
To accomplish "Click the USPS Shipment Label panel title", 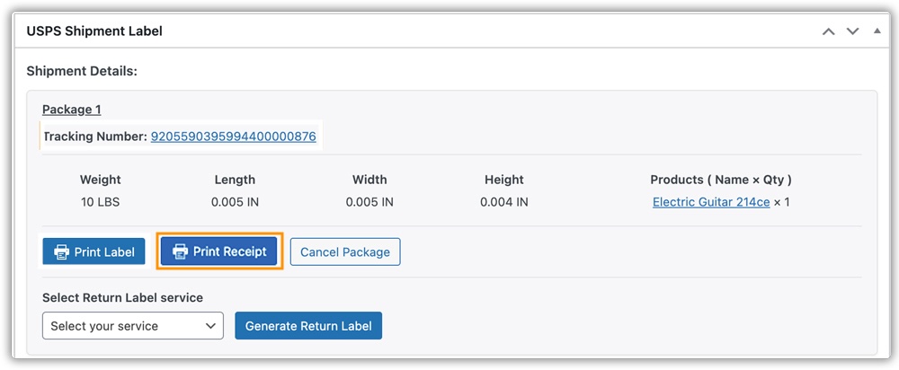I will [94, 31].
